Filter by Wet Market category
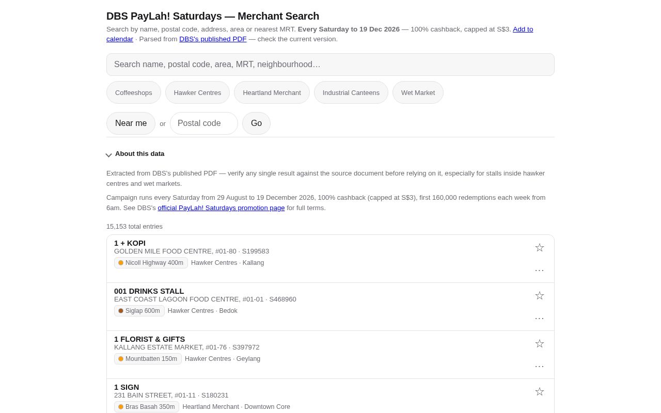This screenshot has height=413, width=661. coord(418,92)
